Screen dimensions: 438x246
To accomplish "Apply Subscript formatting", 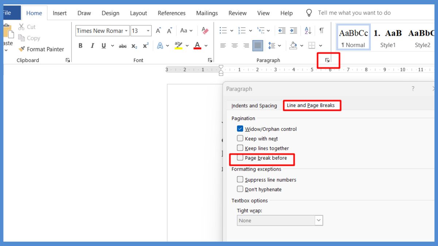I will coord(134,46).
